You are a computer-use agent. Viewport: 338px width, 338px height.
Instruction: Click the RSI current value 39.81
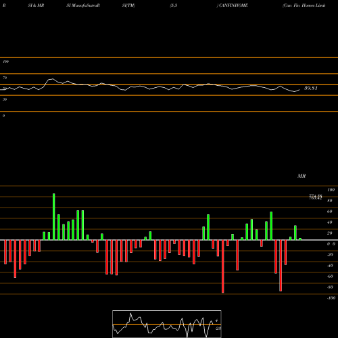[x=311, y=88]
